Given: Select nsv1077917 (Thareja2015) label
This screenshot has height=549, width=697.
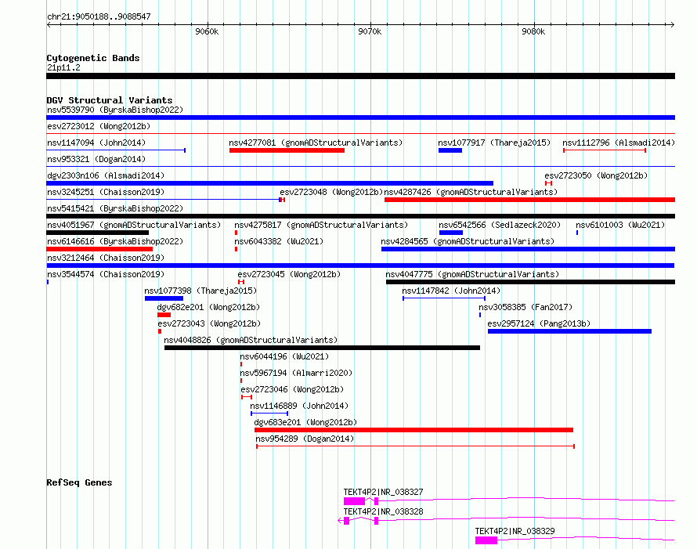Looking at the screenshot, I should (494, 143).
